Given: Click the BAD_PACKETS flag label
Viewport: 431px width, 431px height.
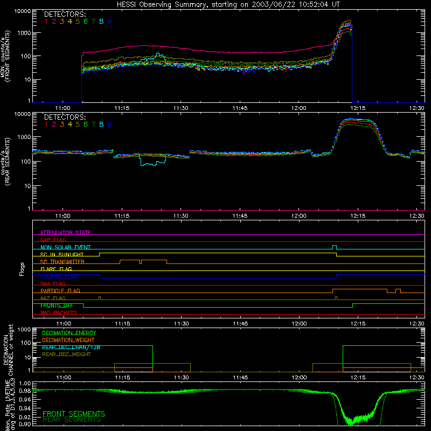Looking at the screenshot, I should tap(59, 312).
